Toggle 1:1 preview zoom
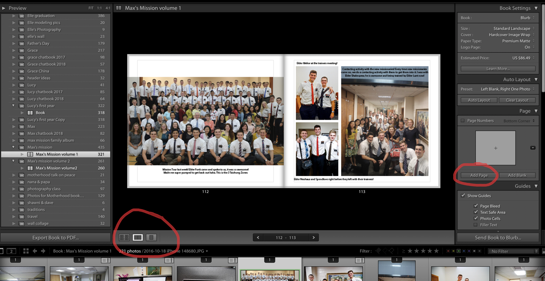The image size is (545, 281). (99, 8)
